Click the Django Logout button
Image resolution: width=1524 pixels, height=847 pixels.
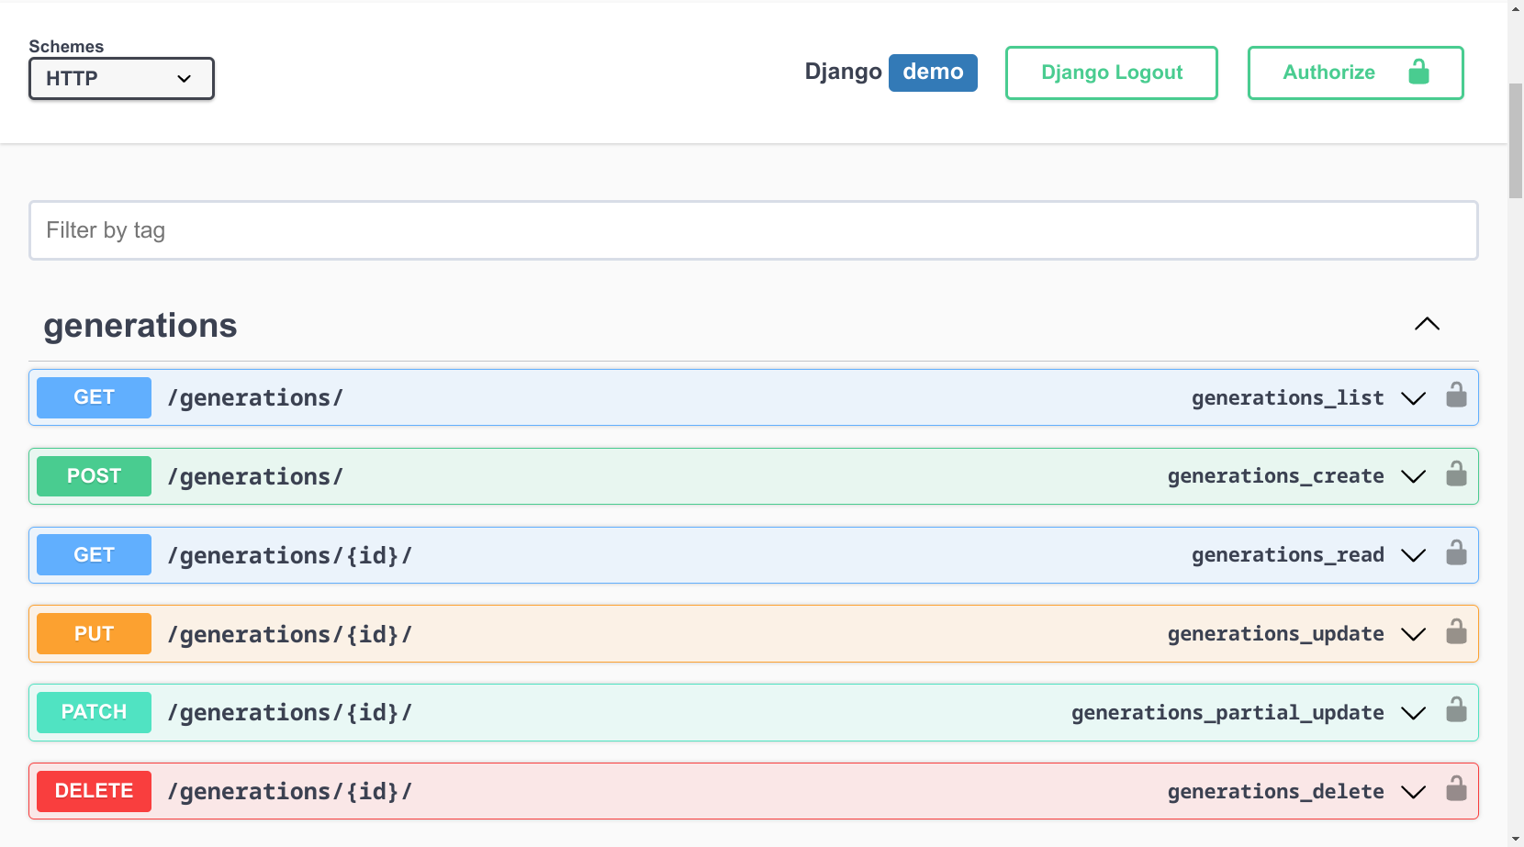point(1111,72)
